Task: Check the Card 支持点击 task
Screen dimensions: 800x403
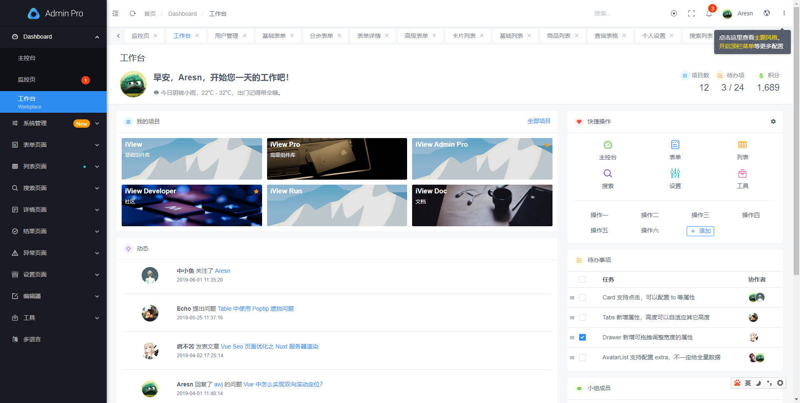Action: pos(582,297)
